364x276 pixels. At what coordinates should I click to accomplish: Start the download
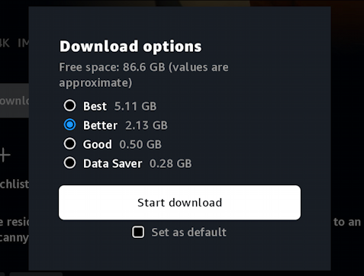[179, 203]
